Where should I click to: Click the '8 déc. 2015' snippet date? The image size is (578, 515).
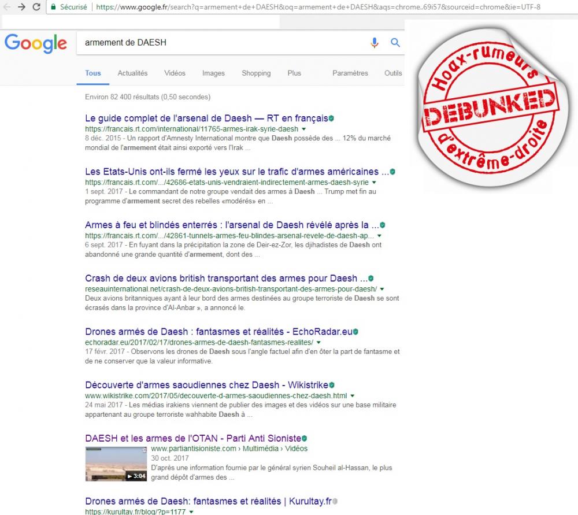[x=103, y=138]
